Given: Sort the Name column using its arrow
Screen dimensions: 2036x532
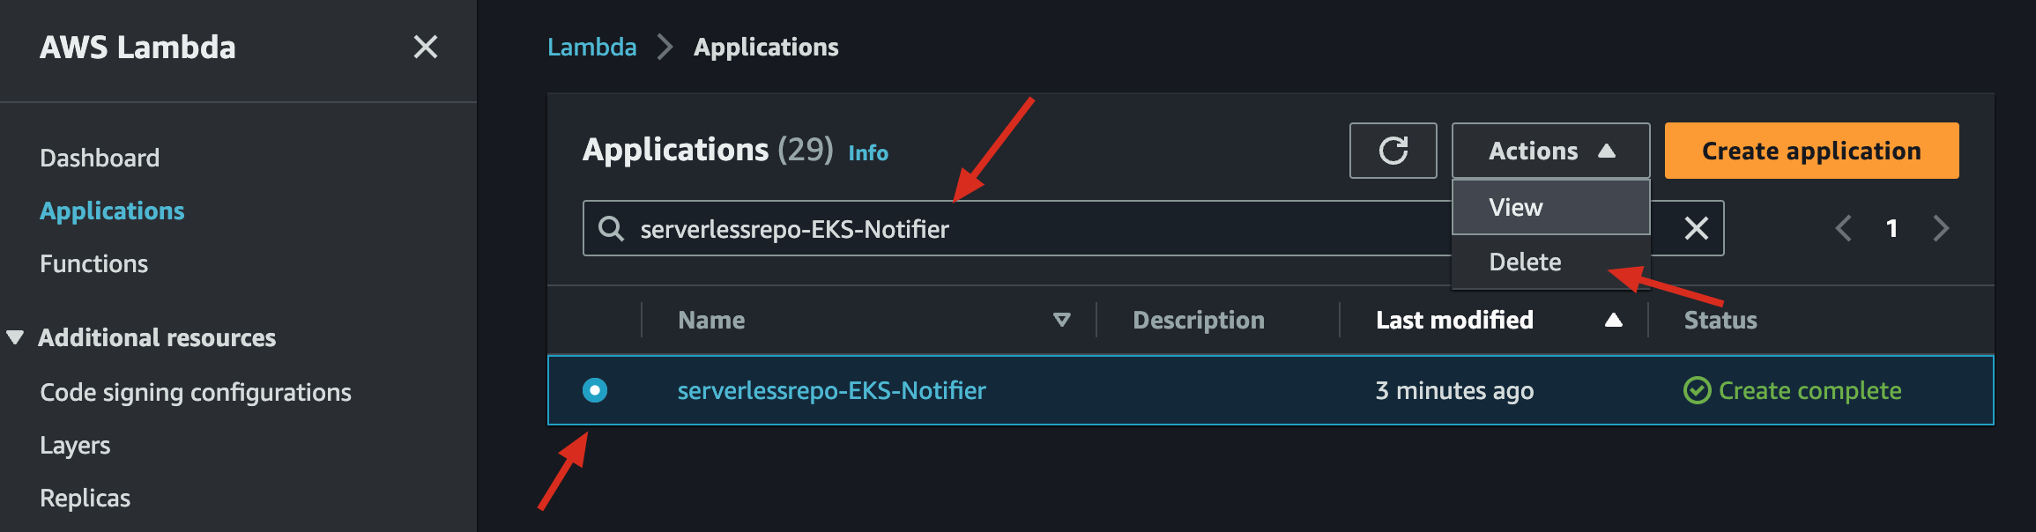Looking at the screenshot, I should (x=1062, y=320).
